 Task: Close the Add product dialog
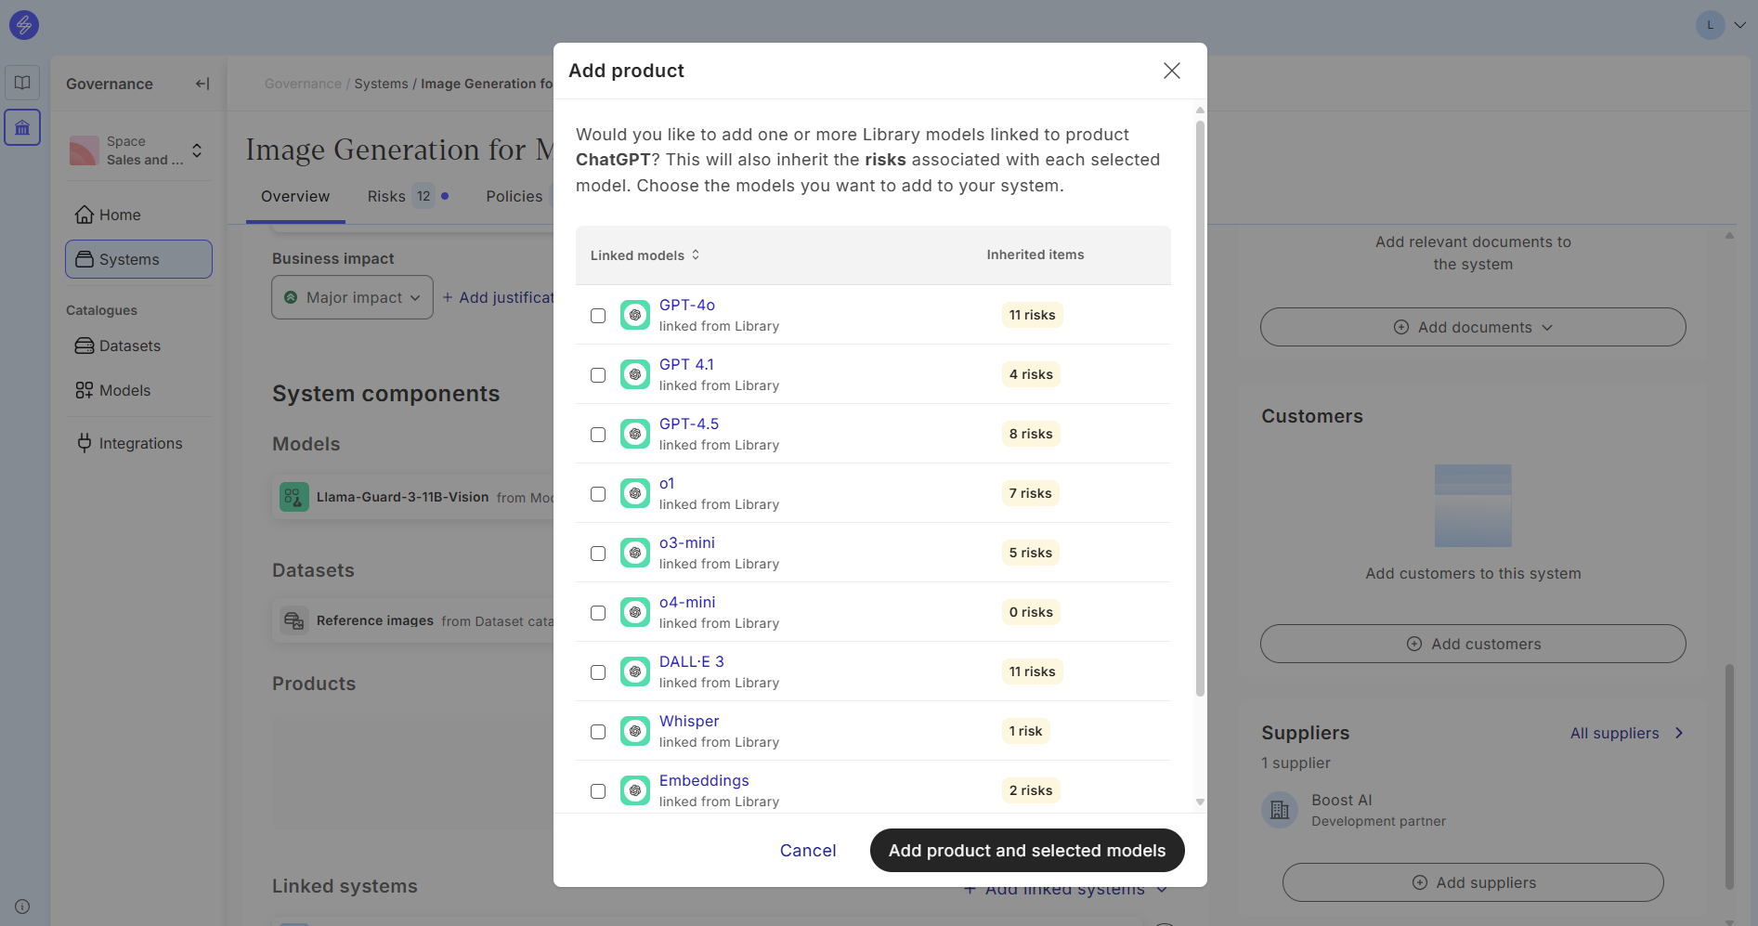(x=1171, y=71)
